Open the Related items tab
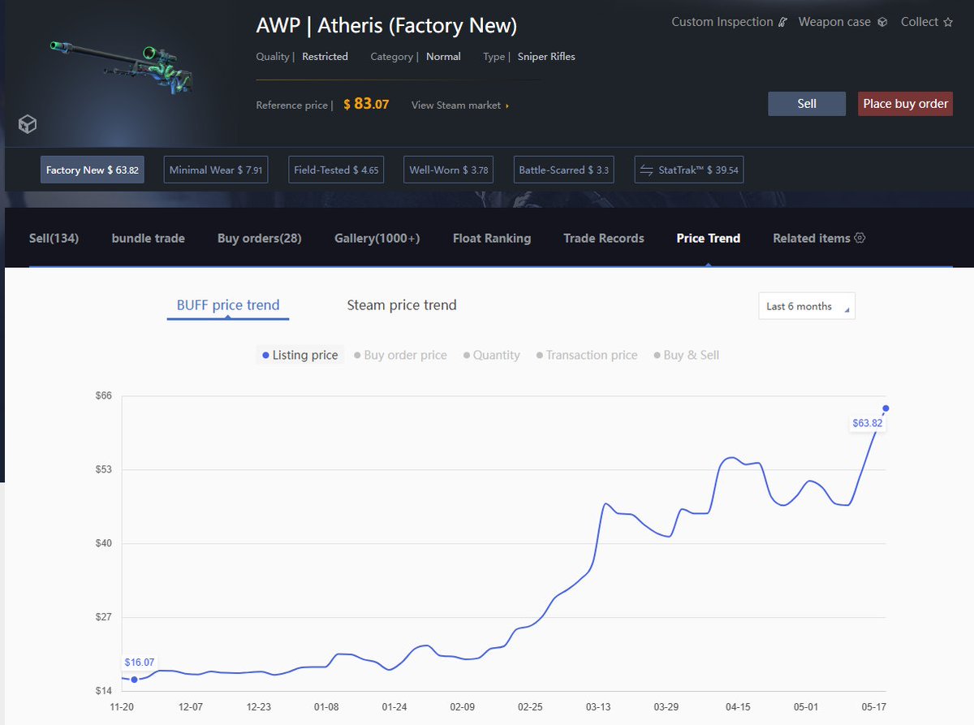Image resolution: width=974 pixels, height=725 pixels. [812, 238]
